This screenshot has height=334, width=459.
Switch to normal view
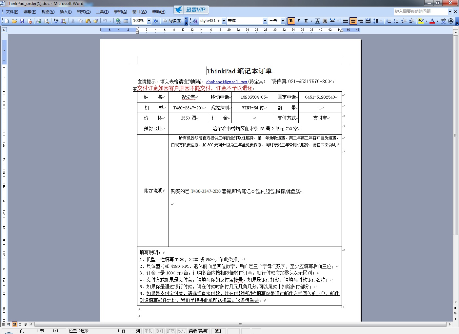pyautogui.click(x=3, y=324)
